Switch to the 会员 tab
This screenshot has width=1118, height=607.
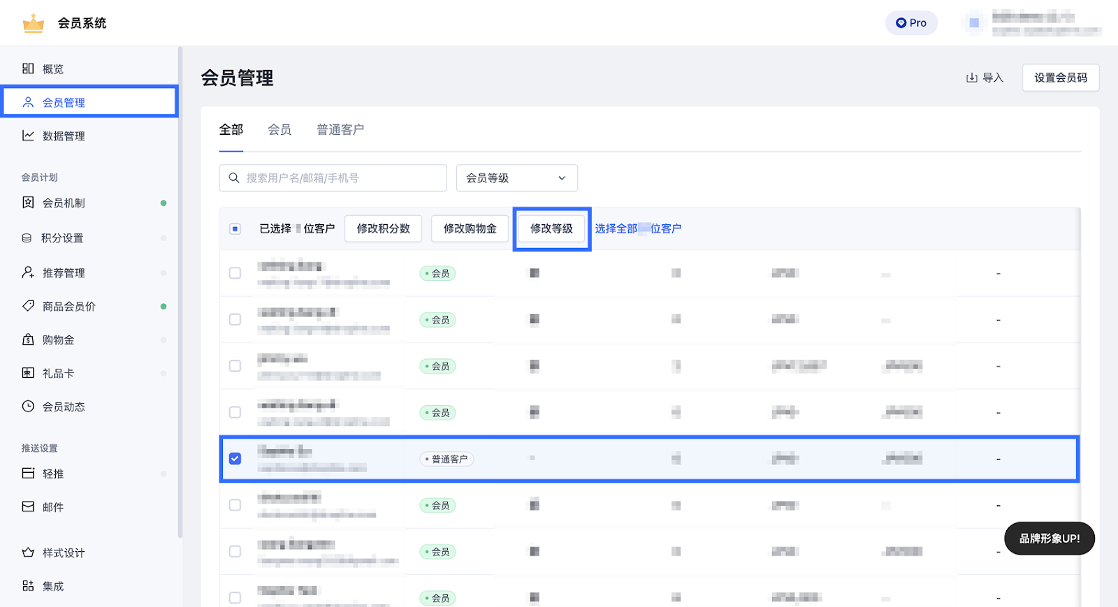pyautogui.click(x=279, y=130)
